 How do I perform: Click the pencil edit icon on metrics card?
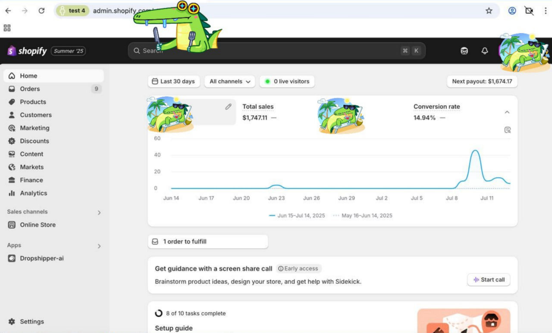[228, 107]
